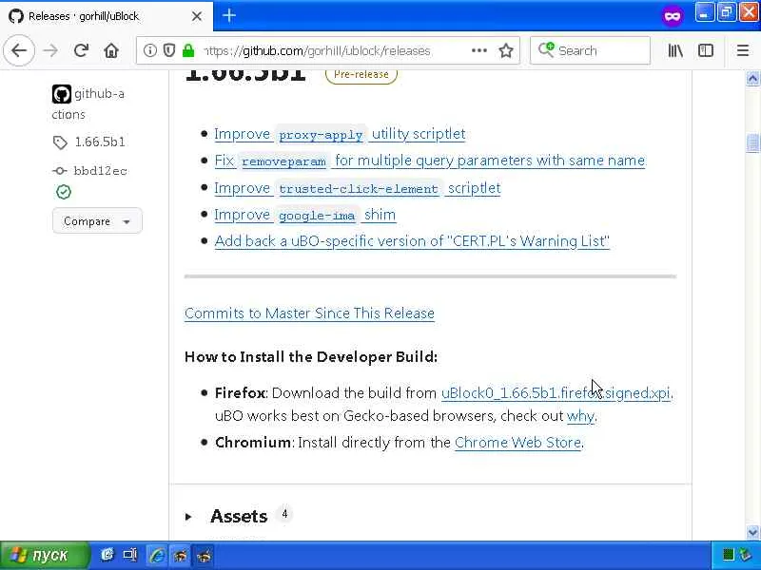Open Improve google-ima shim link
Viewport: 761px width, 570px height.
[x=305, y=215]
